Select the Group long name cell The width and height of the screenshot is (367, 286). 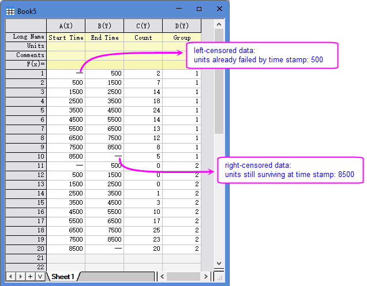coord(182,37)
